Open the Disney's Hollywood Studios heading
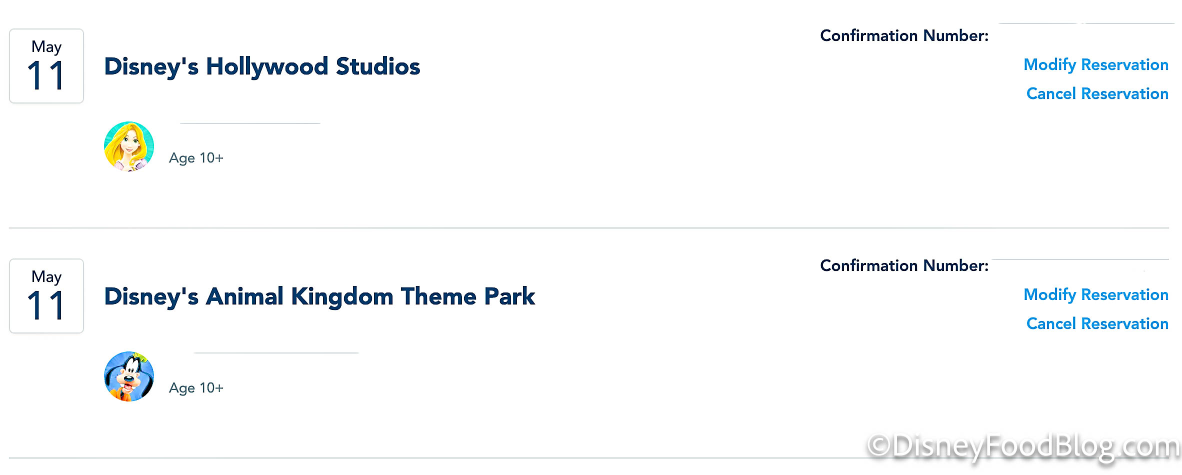Screen dimensions: 1182x475 [x=262, y=66]
